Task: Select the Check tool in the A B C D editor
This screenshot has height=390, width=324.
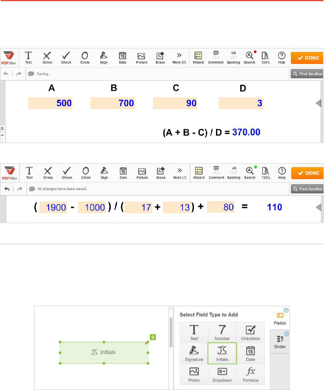Action: pyautogui.click(x=66, y=58)
